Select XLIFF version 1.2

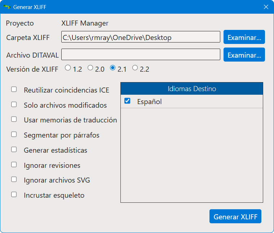pos(68,68)
